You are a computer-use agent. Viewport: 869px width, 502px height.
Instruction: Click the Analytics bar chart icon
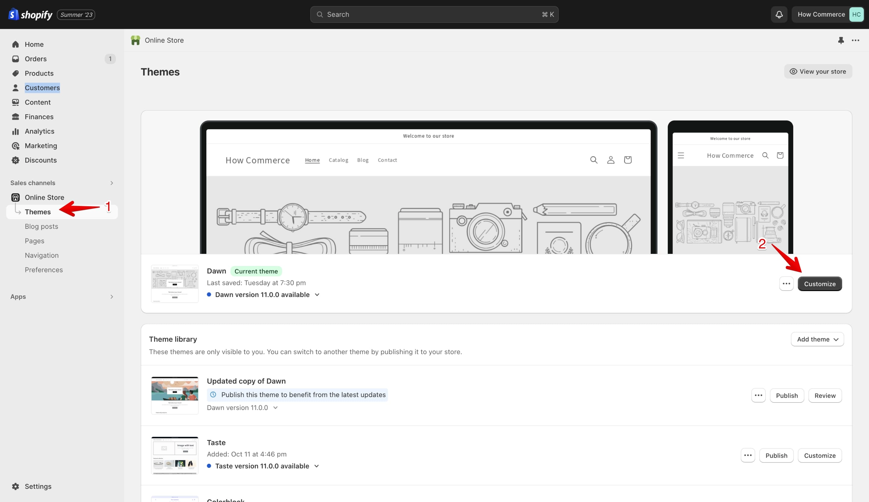point(15,131)
